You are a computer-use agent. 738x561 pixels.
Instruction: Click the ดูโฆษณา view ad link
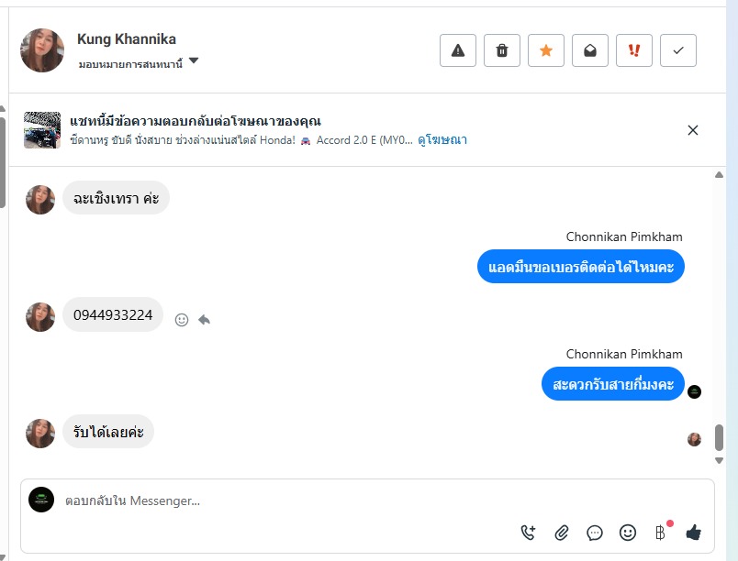pyautogui.click(x=442, y=140)
